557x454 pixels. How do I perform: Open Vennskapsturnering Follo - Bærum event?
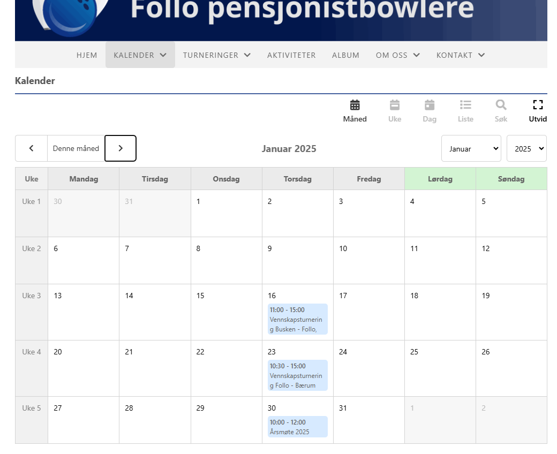[297, 376]
